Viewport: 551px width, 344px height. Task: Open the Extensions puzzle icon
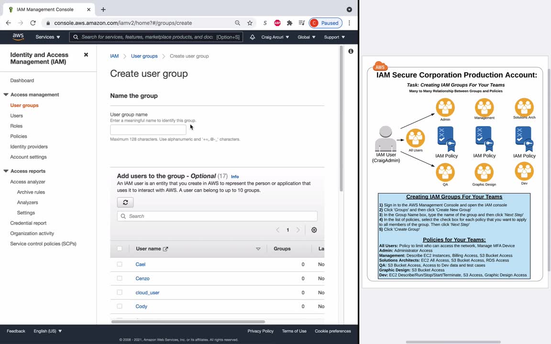289,23
